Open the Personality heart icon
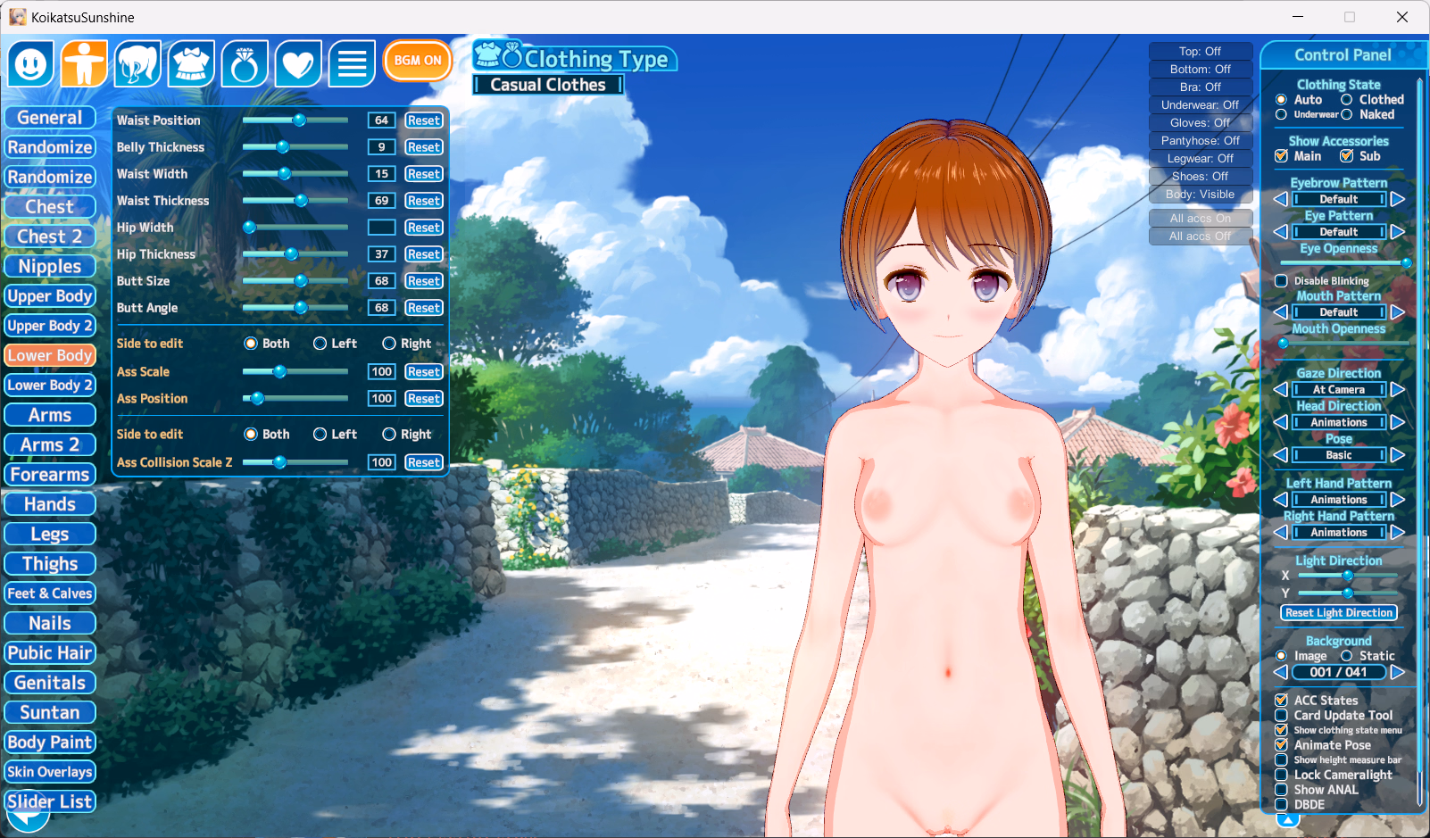1430x838 pixels. (x=298, y=64)
